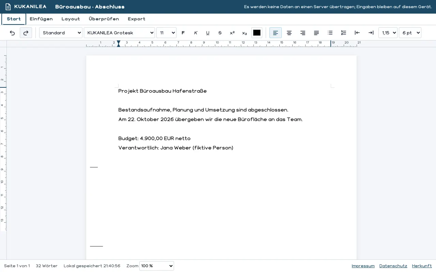Center align the text
The width and height of the screenshot is (436, 272).
(289, 33)
